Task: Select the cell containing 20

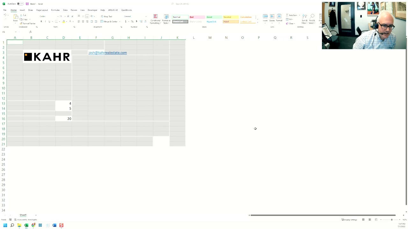Action: click(x=63, y=119)
